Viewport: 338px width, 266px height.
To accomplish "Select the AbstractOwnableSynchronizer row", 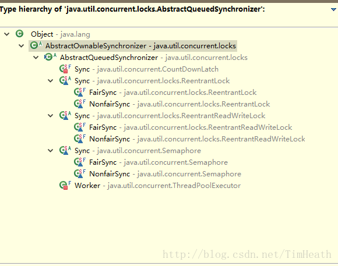I will click(140, 46).
